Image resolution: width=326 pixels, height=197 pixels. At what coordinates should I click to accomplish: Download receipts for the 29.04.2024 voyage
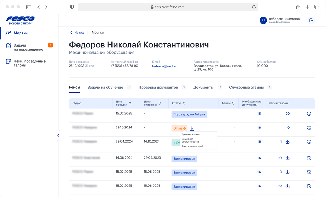[288, 142]
